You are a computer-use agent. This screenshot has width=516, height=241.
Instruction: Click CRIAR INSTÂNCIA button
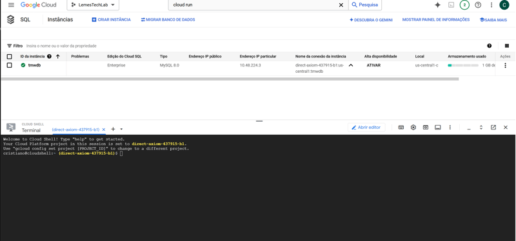click(x=111, y=20)
